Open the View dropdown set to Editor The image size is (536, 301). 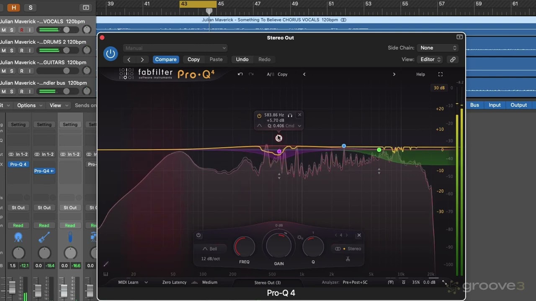(x=430, y=59)
